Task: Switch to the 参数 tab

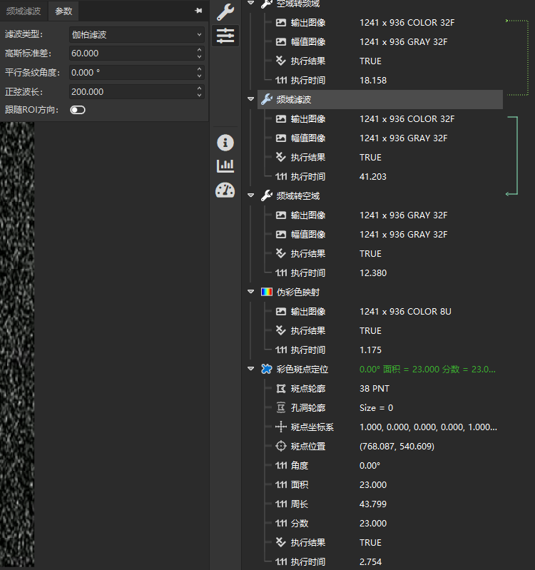Action: 63,11
